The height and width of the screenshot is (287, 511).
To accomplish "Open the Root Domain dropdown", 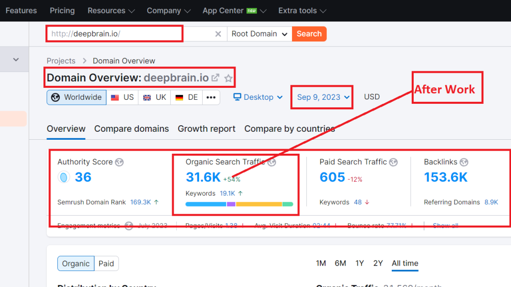I will point(259,34).
